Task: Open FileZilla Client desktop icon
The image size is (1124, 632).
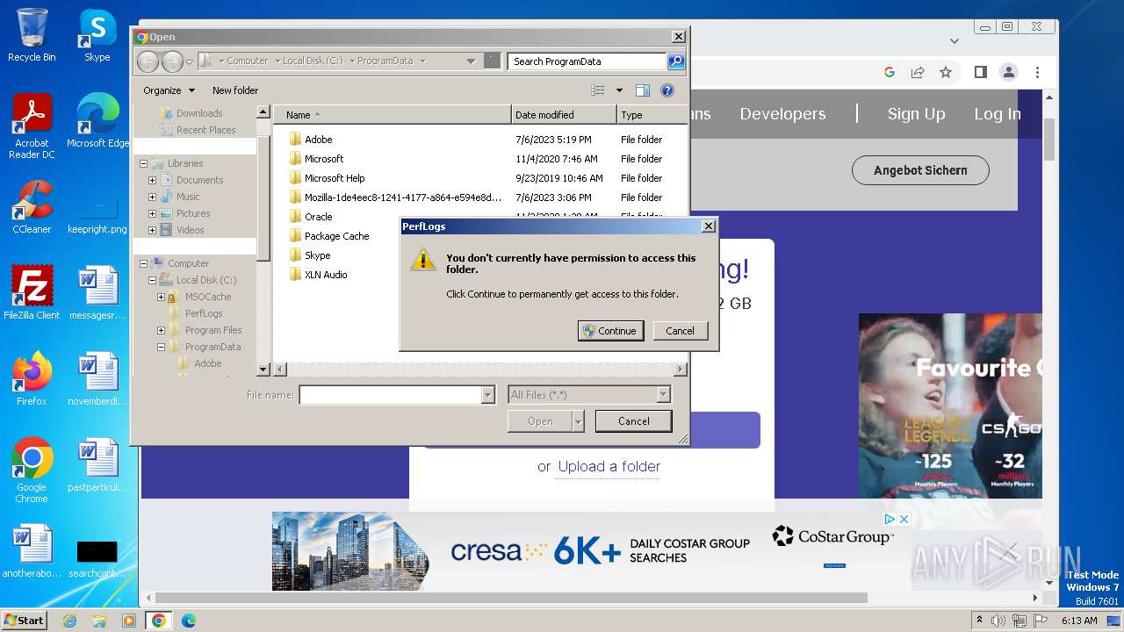Action: [32, 293]
